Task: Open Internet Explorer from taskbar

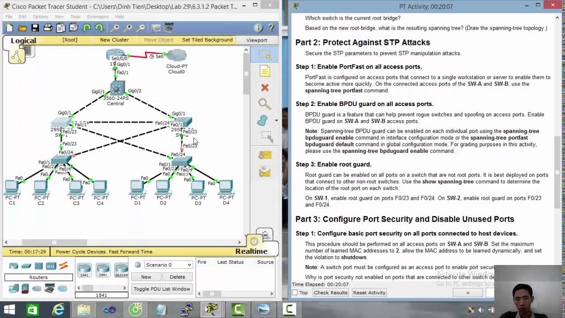Action: [58, 310]
